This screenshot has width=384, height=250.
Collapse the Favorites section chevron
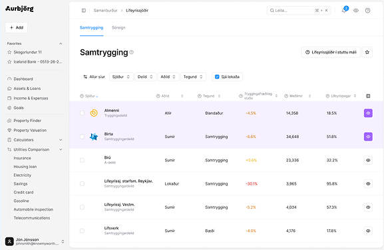pyautogui.click(x=61, y=44)
